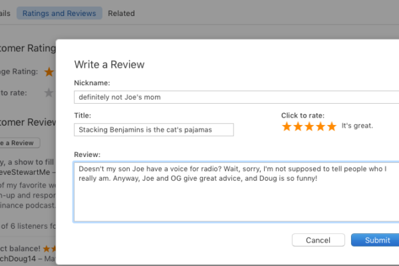Open the Details tab at far left
The width and height of the screenshot is (399, 266).
[5, 13]
